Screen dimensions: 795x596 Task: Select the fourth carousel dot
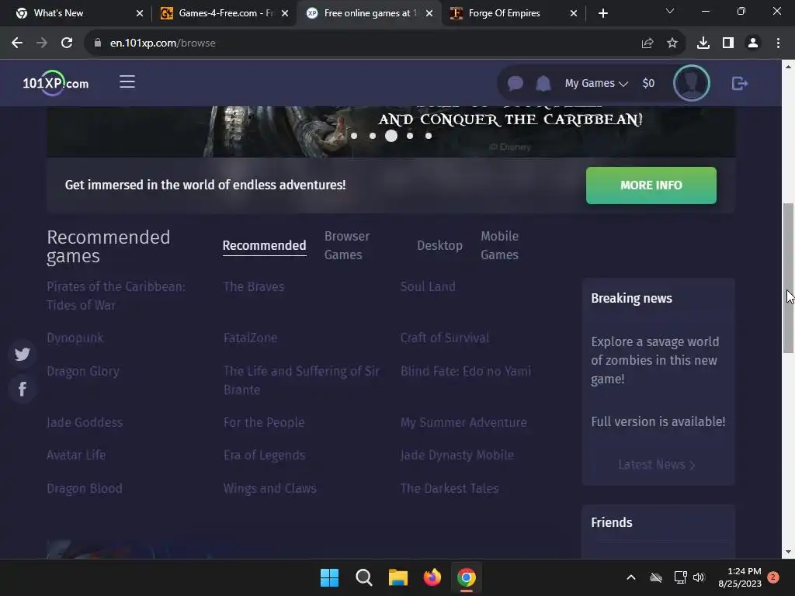pos(410,136)
